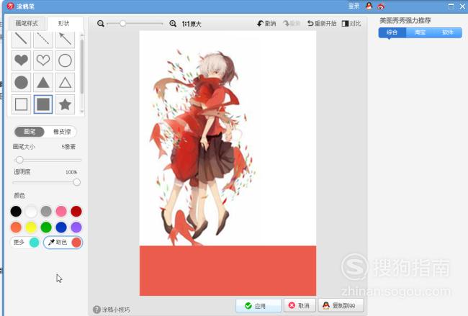Screen dimensions: 468x316
Task: Activate the 橡皮擦 eraser mode
Action: pos(62,132)
